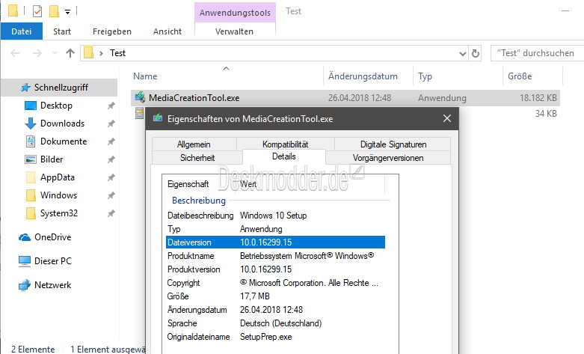Close the Eigenschaften von MediaCreationTool.exe dialog

(x=447, y=118)
